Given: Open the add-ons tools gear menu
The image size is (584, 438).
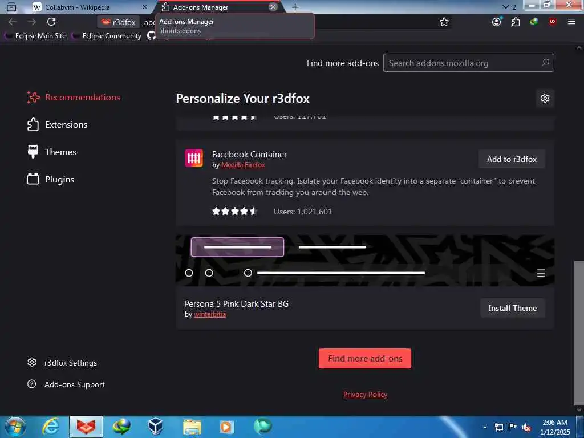Looking at the screenshot, I should (x=545, y=98).
